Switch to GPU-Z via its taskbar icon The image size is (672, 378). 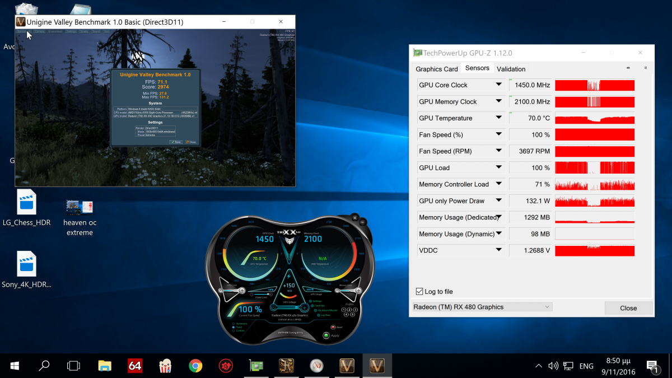[256, 366]
